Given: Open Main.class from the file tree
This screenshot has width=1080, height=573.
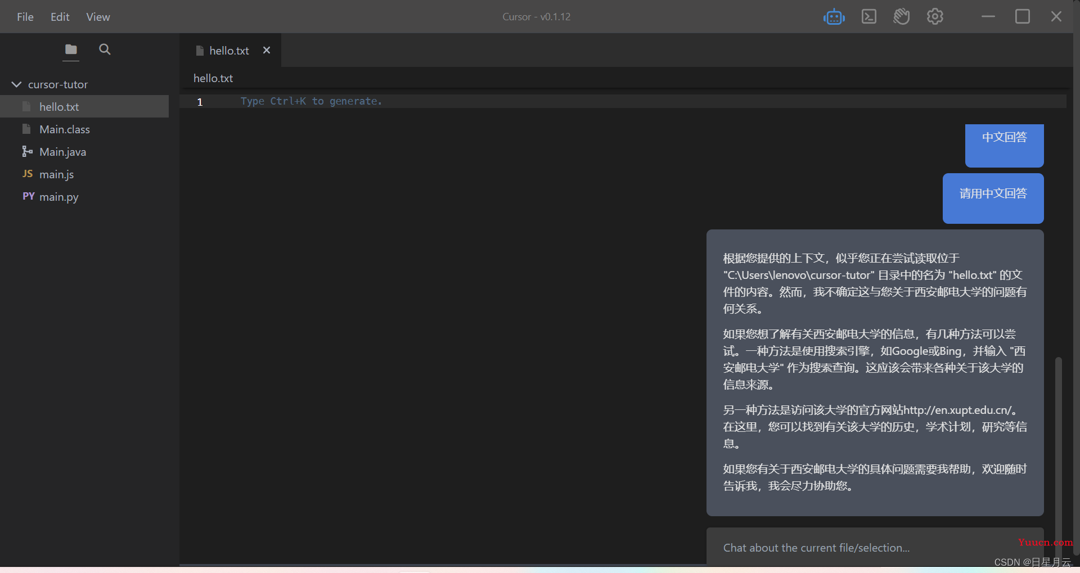Looking at the screenshot, I should click(84, 129).
